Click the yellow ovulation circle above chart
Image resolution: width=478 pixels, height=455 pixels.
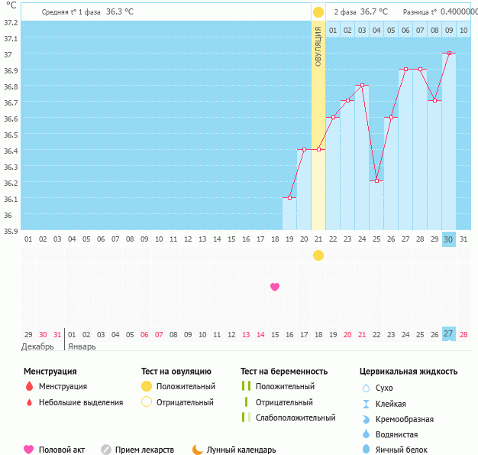click(318, 12)
